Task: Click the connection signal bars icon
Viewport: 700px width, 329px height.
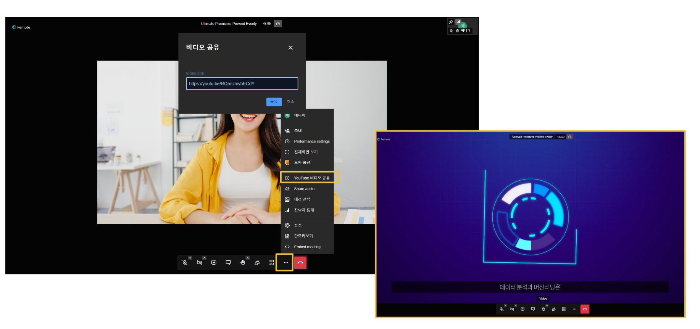Action: click(x=458, y=22)
